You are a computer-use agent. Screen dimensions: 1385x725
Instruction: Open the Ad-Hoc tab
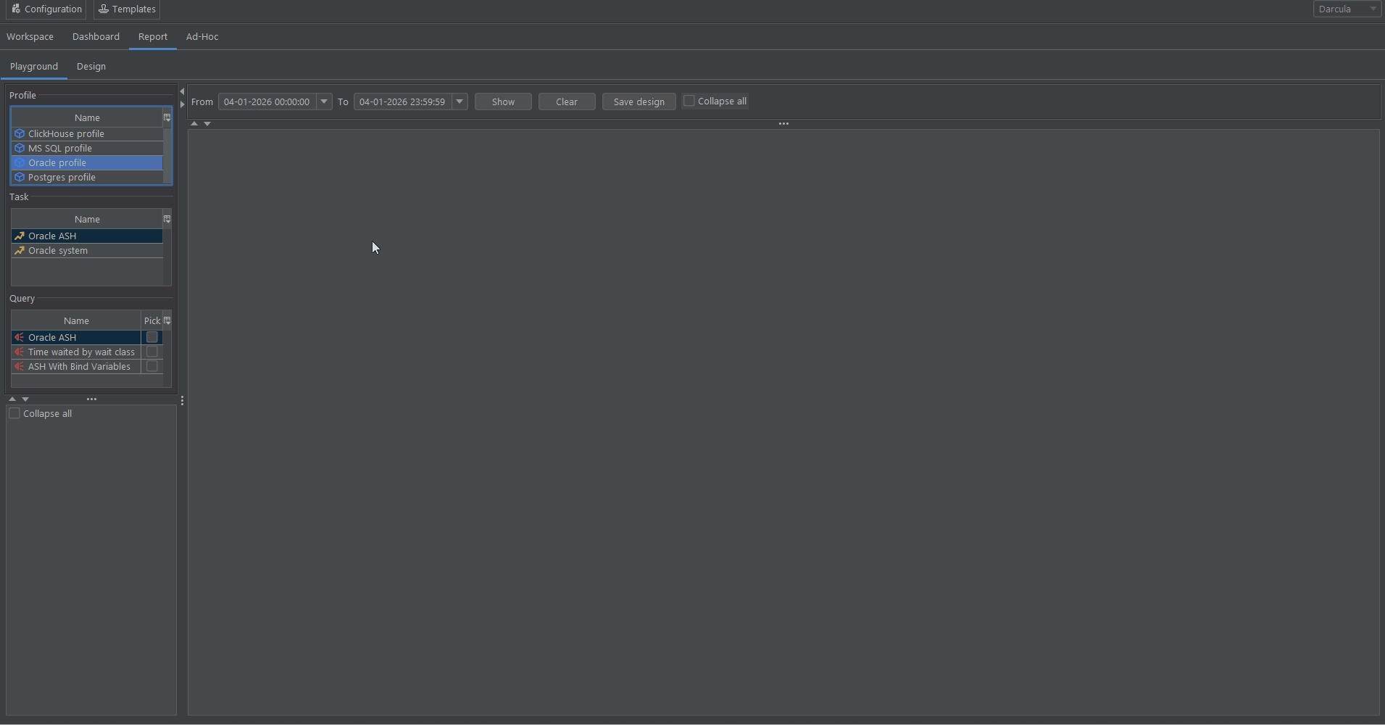tap(202, 37)
